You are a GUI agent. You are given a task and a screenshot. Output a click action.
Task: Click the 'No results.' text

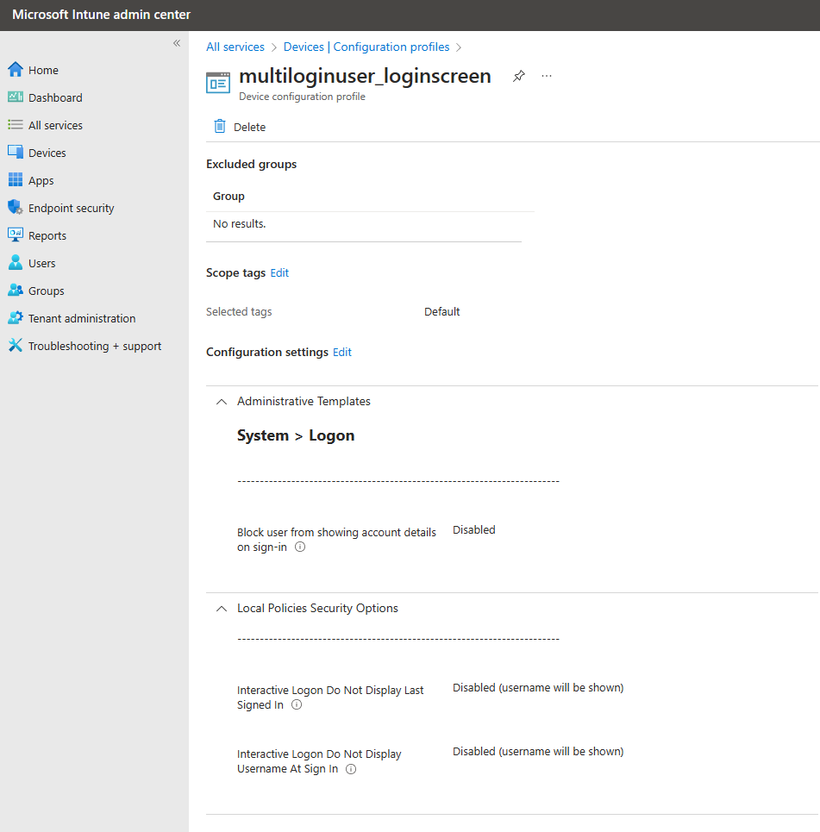click(240, 223)
